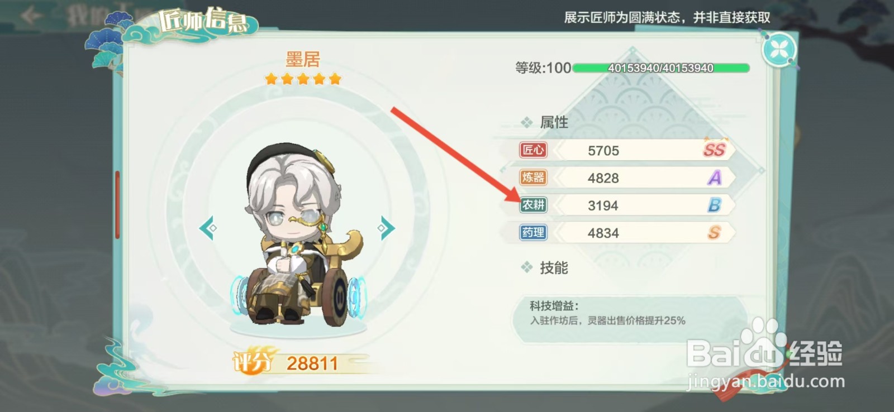Tap the 炼器 attribute icon
The width and height of the screenshot is (894, 412).
click(x=533, y=178)
